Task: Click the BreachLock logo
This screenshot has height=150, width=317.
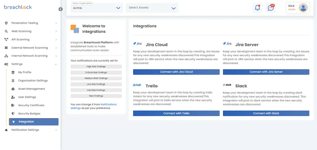Action: (18, 7)
